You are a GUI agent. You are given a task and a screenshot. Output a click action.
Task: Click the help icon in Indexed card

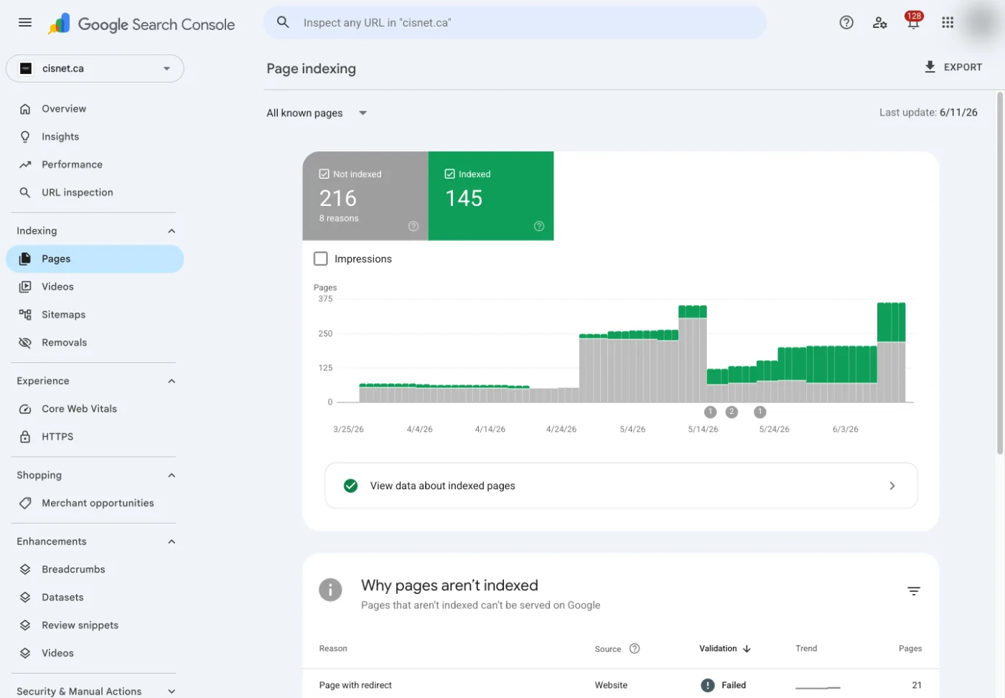(x=539, y=226)
